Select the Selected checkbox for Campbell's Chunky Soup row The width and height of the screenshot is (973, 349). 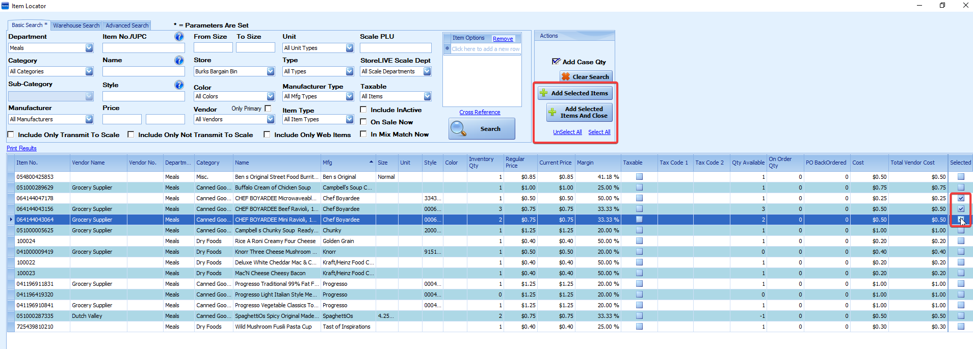(x=961, y=230)
